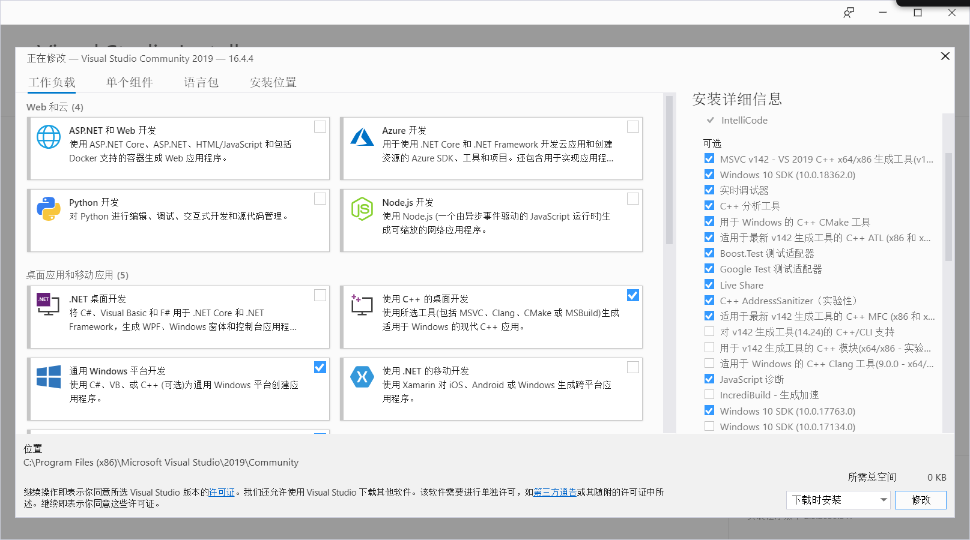Image resolution: width=970 pixels, height=540 pixels.
Task: Check the .NET desktop development checkbox
Action: click(320, 295)
